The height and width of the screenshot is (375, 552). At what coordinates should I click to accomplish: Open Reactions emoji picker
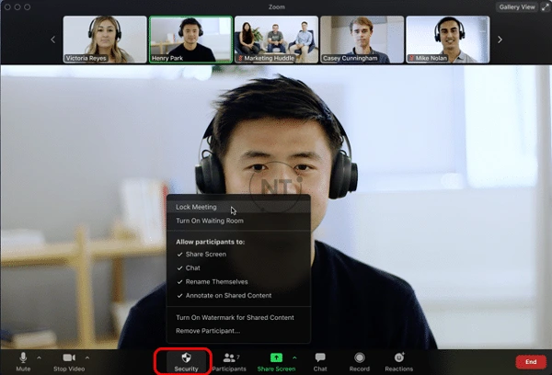pos(399,362)
